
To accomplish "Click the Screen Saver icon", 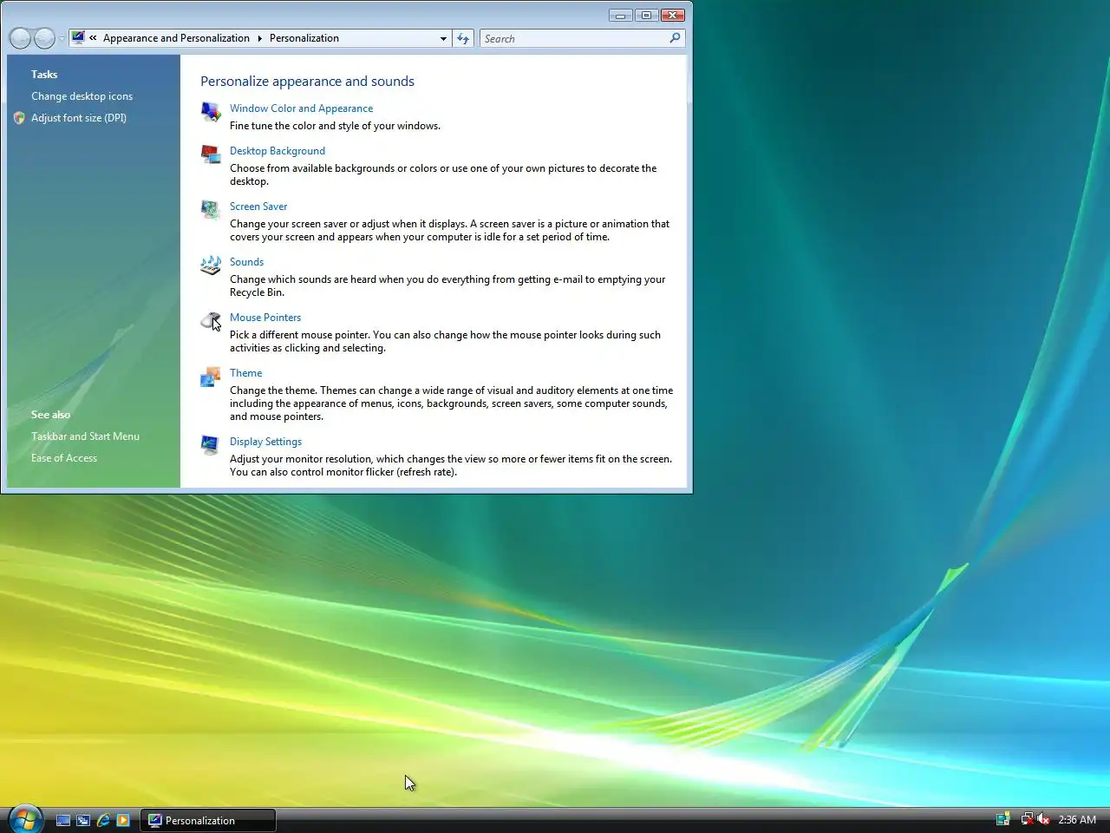I will click(x=211, y=209).
